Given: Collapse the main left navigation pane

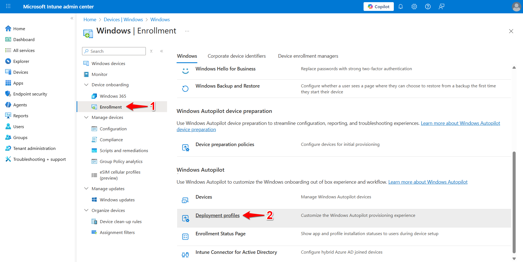Looking at the screenshot, I should 72,18.
